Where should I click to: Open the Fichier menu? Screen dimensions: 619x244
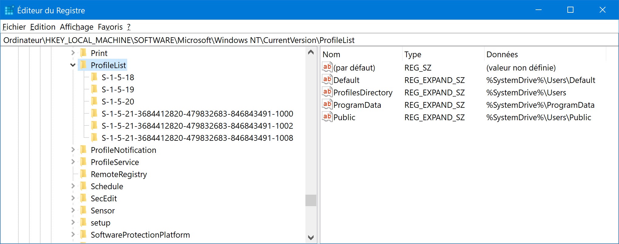coord(14,27)
